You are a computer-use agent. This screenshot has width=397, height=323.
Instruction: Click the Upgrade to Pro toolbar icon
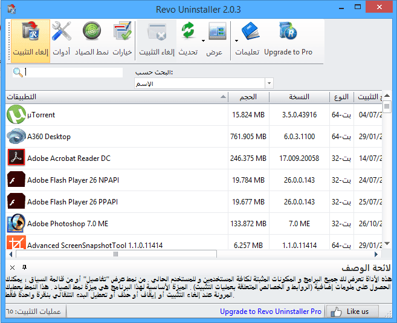pos(288,31)
